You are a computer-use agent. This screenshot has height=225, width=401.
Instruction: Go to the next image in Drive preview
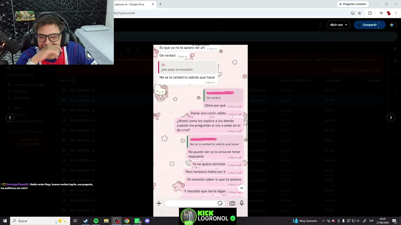click(x=391, y=117)
